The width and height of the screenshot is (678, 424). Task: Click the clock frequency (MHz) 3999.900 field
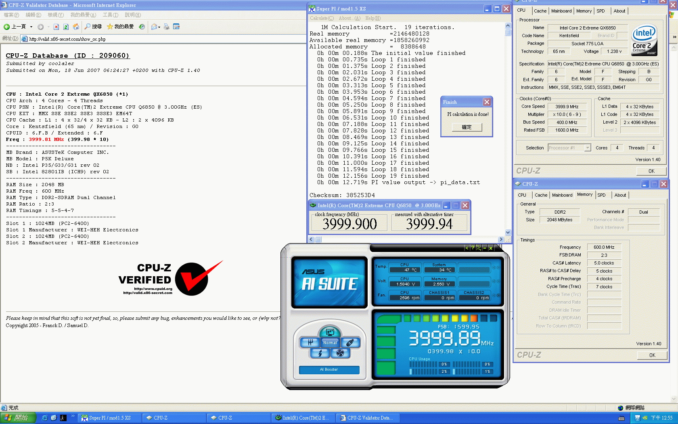pyautogui.click(x=349, y=223)
